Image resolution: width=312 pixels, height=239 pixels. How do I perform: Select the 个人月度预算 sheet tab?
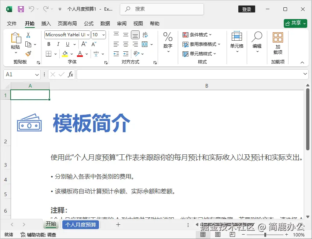(80, 224)
